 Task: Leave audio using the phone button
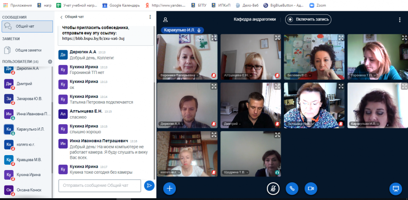coord(292,189)
